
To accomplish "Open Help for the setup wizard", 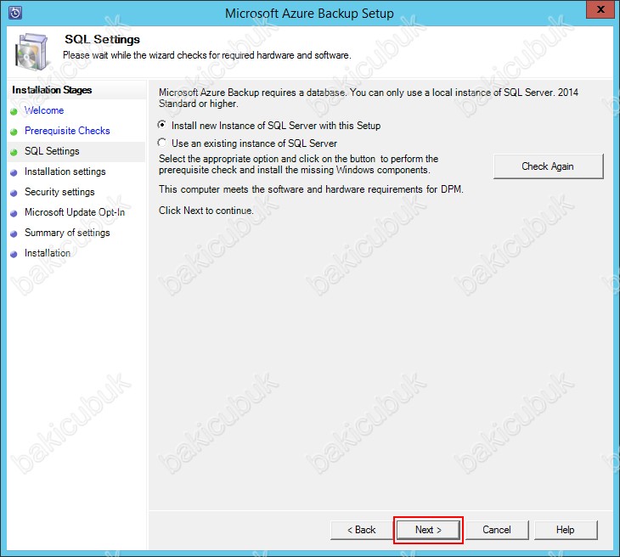I will pyautogui.click(x=566, y=530).
